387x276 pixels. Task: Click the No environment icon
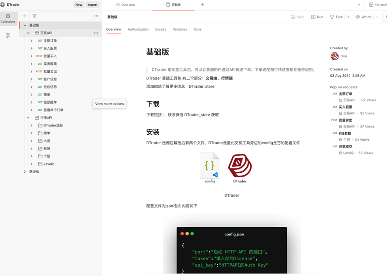371,5
